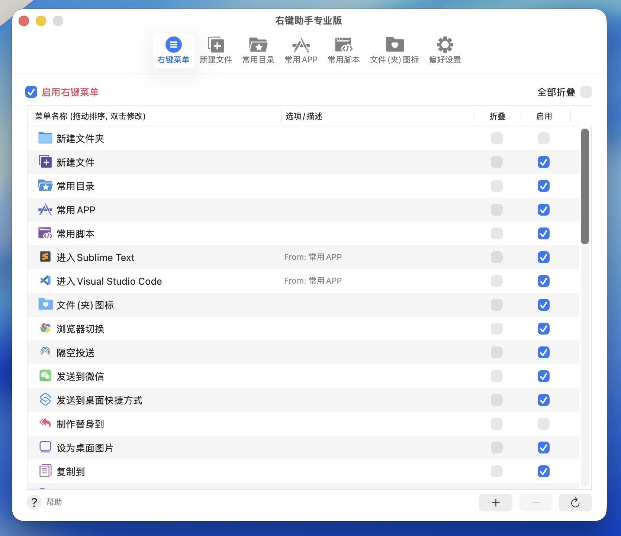Fold the 常用APP menu item
Image resolution: width=621 pixels, height=536 pixels.
point(496,210)
